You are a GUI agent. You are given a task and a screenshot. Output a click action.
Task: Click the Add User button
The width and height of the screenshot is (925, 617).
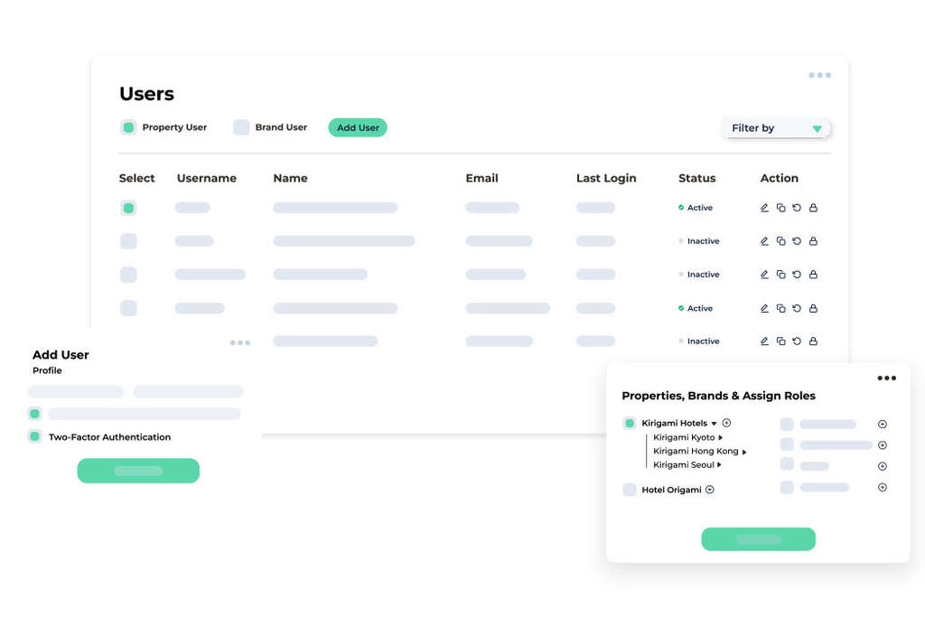pos(358,127)
